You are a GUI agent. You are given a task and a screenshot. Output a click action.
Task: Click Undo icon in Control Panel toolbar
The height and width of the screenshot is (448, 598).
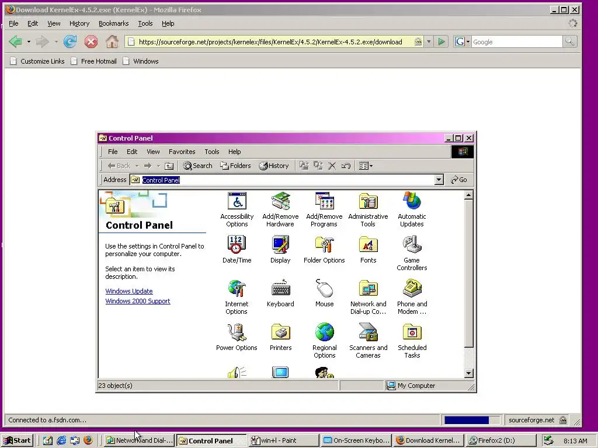coord(346,166)
